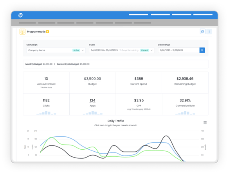Select the first white header navigation item
229x174 pixels.
coord(139,14)
